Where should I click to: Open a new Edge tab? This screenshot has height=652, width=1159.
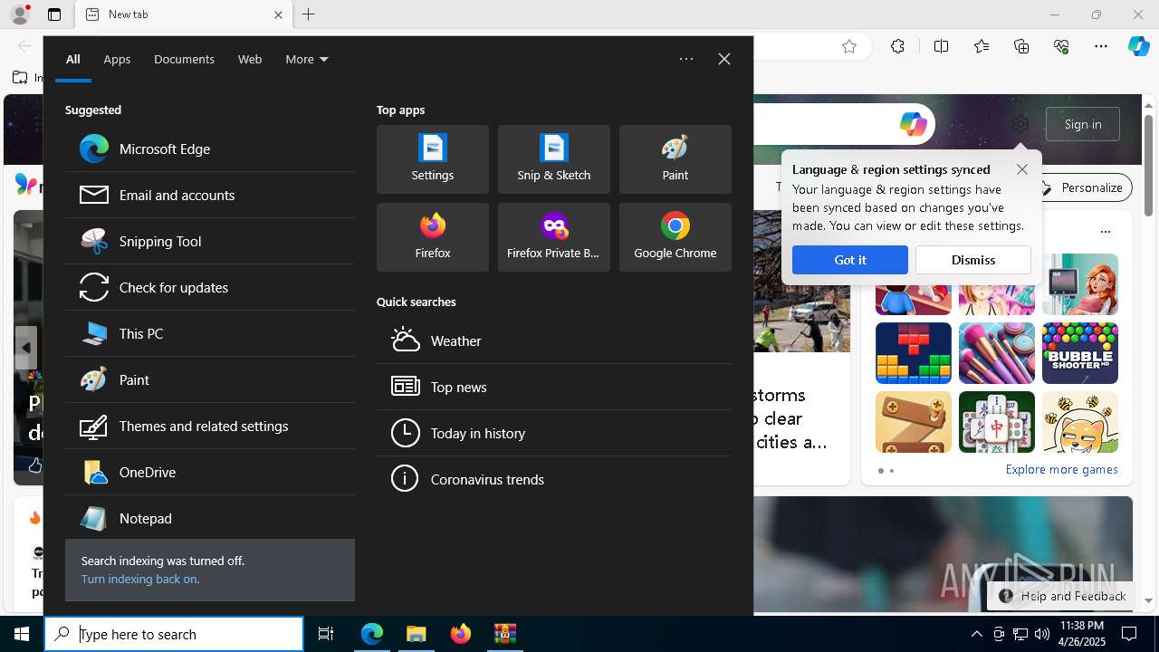coord(309,14)
